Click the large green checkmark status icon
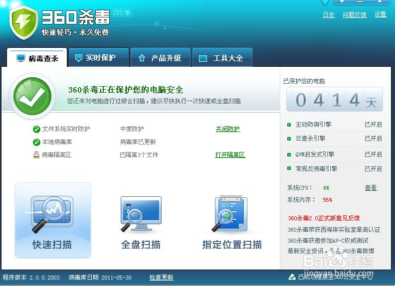 coord(32,96)
